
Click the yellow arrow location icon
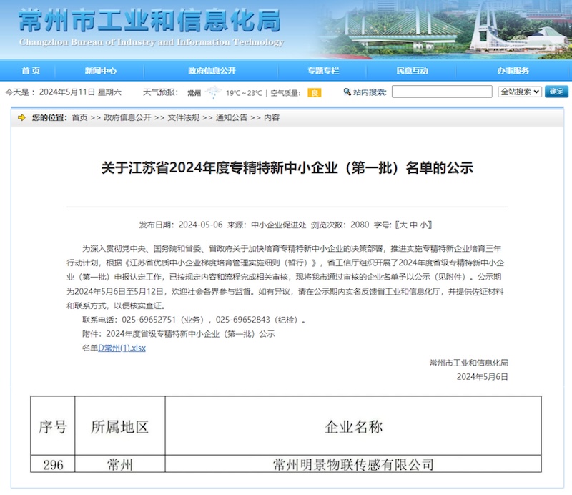pos(22,117)
